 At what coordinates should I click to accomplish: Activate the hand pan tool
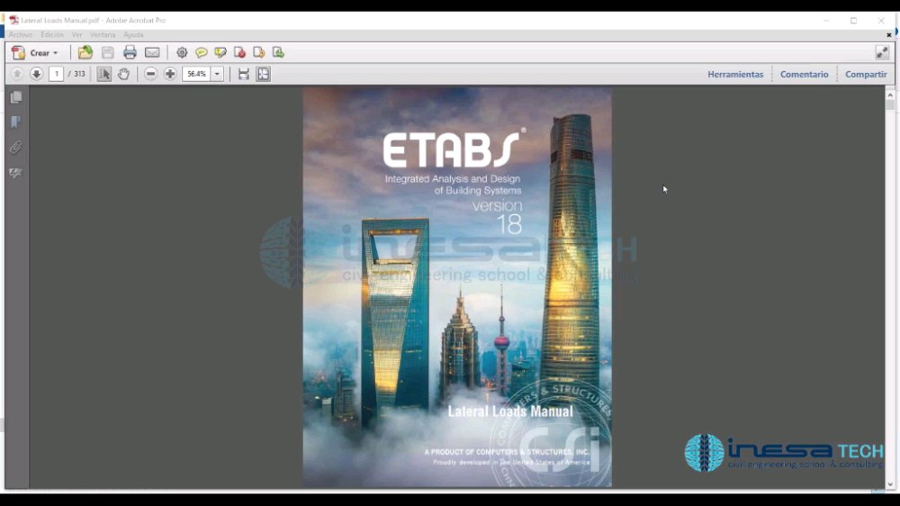[x=123, y=74]
